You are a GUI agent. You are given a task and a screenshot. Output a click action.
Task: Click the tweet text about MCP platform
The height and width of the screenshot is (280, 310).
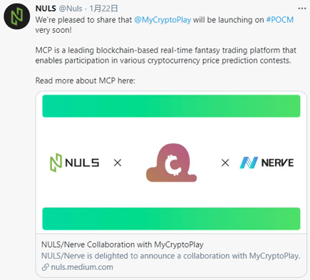click(166, 56)
